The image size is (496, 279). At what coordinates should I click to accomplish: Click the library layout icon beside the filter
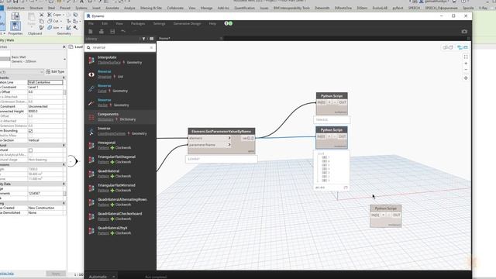pos(152,39)
